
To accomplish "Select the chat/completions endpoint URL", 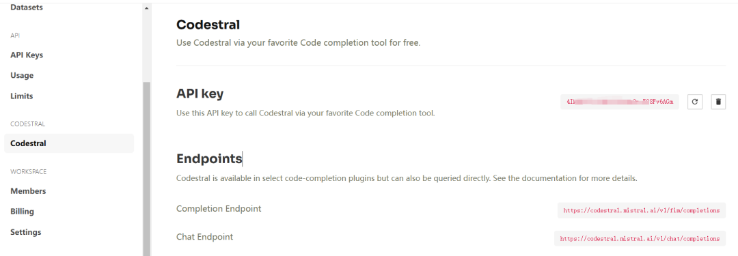I will (x=640, y=238).
